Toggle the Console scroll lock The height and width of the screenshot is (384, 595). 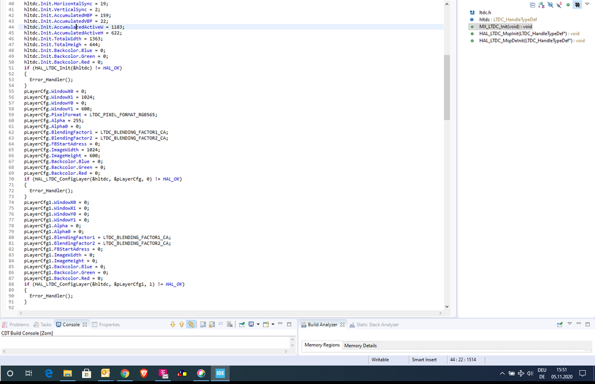[x=212, y=324]
